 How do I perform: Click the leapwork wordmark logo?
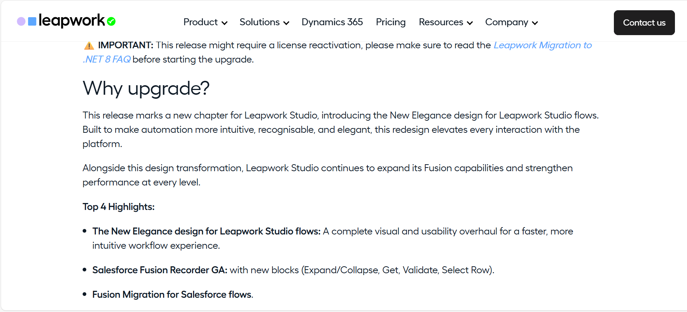[72, 20]
